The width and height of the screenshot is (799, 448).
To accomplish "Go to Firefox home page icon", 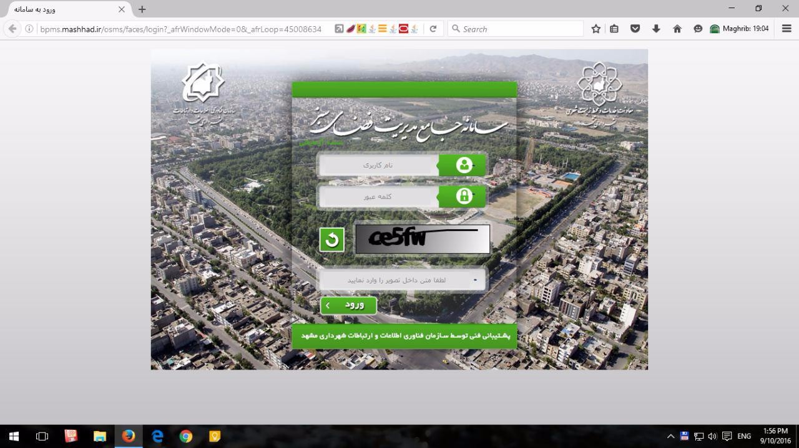I will point(677,29).
